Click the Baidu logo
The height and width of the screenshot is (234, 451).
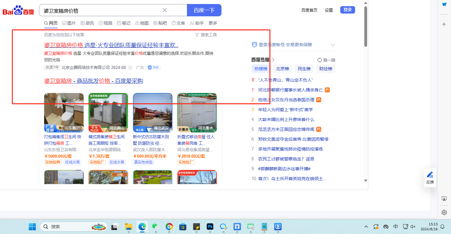pyautogui.click(x=18, y=10)
